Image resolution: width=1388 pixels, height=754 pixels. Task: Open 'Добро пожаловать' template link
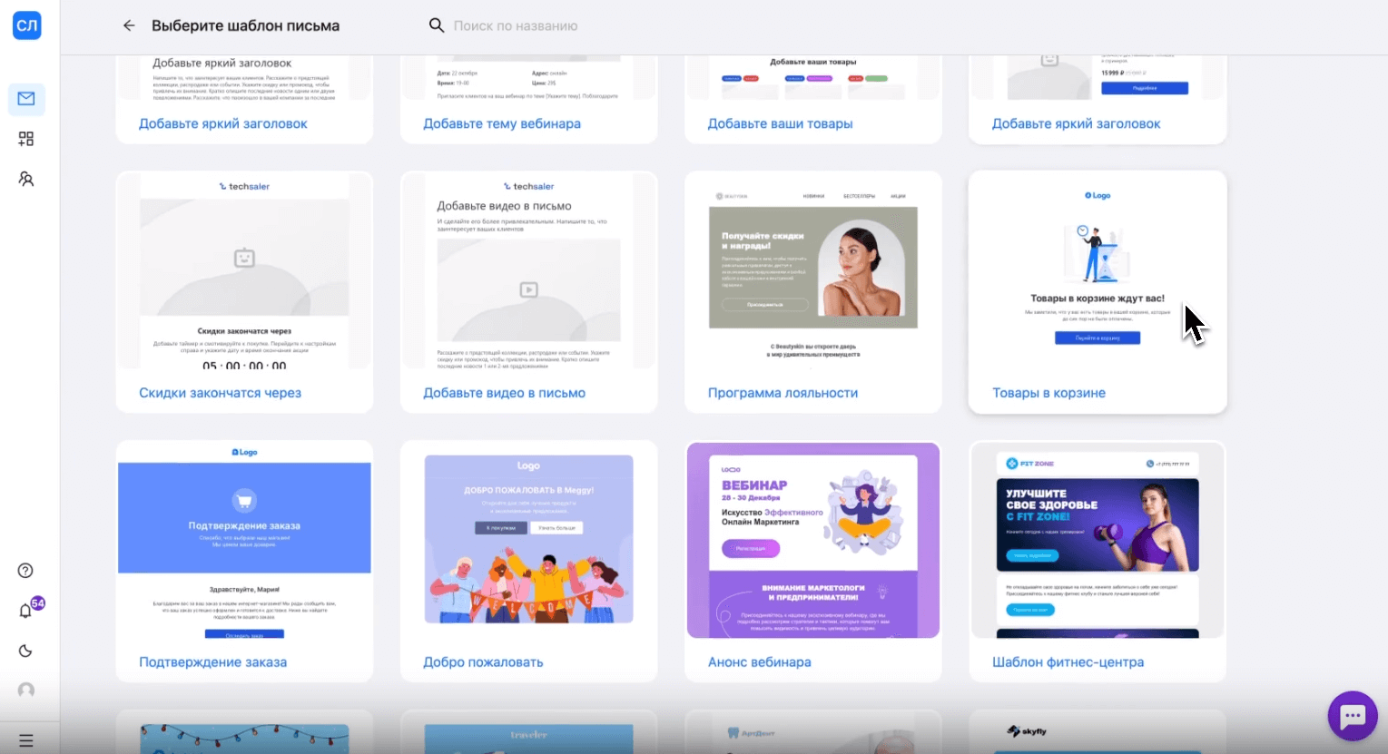point(483,662)
